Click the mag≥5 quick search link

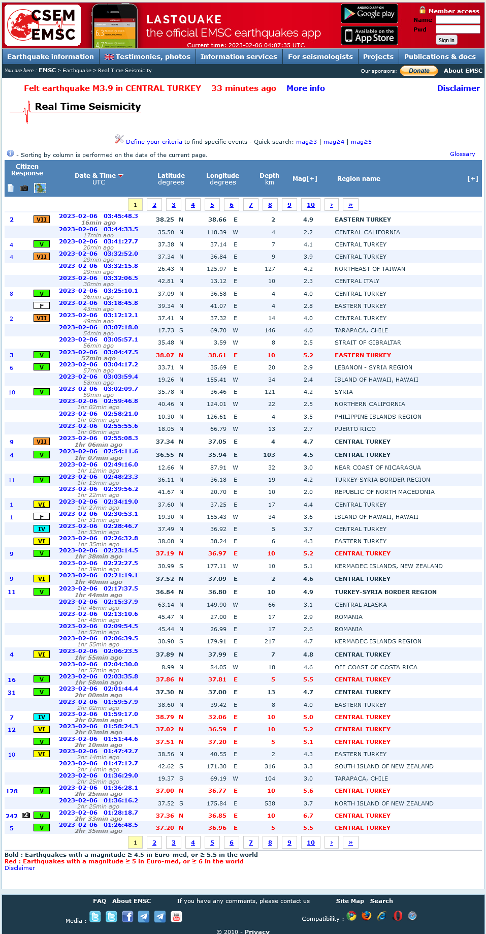click(361, 142)
